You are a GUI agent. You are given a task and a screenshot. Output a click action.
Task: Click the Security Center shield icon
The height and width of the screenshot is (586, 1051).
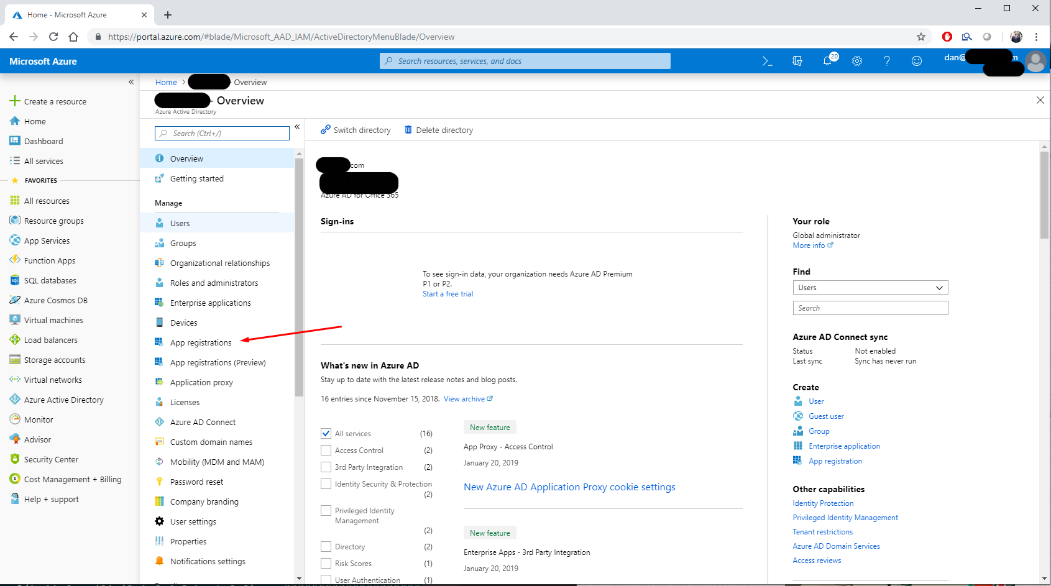15,459
